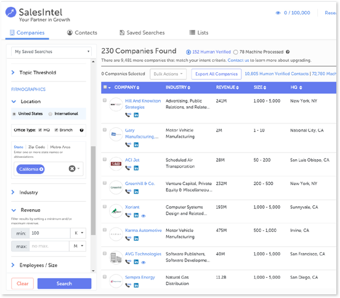Click the Clear filters button
Screen dimensions: 340x298
coord(23,283)
